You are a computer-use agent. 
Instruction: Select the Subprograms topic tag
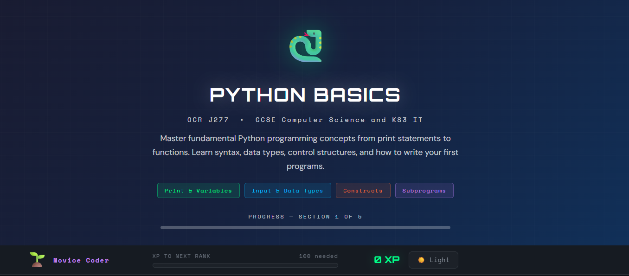424,191
